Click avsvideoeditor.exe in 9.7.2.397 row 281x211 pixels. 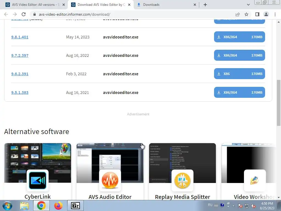[x=121, y=55]
